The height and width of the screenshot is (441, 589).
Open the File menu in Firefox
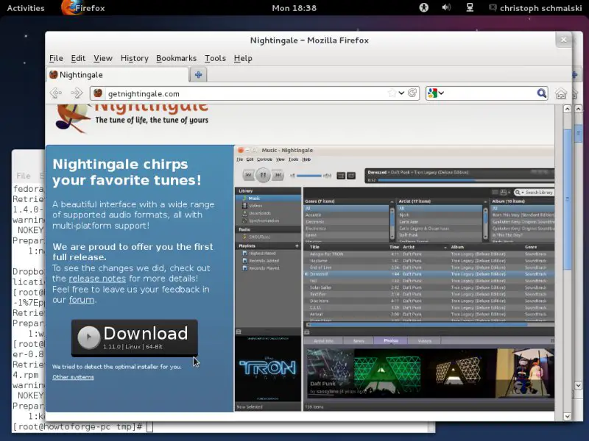click(x=56, y=58)
